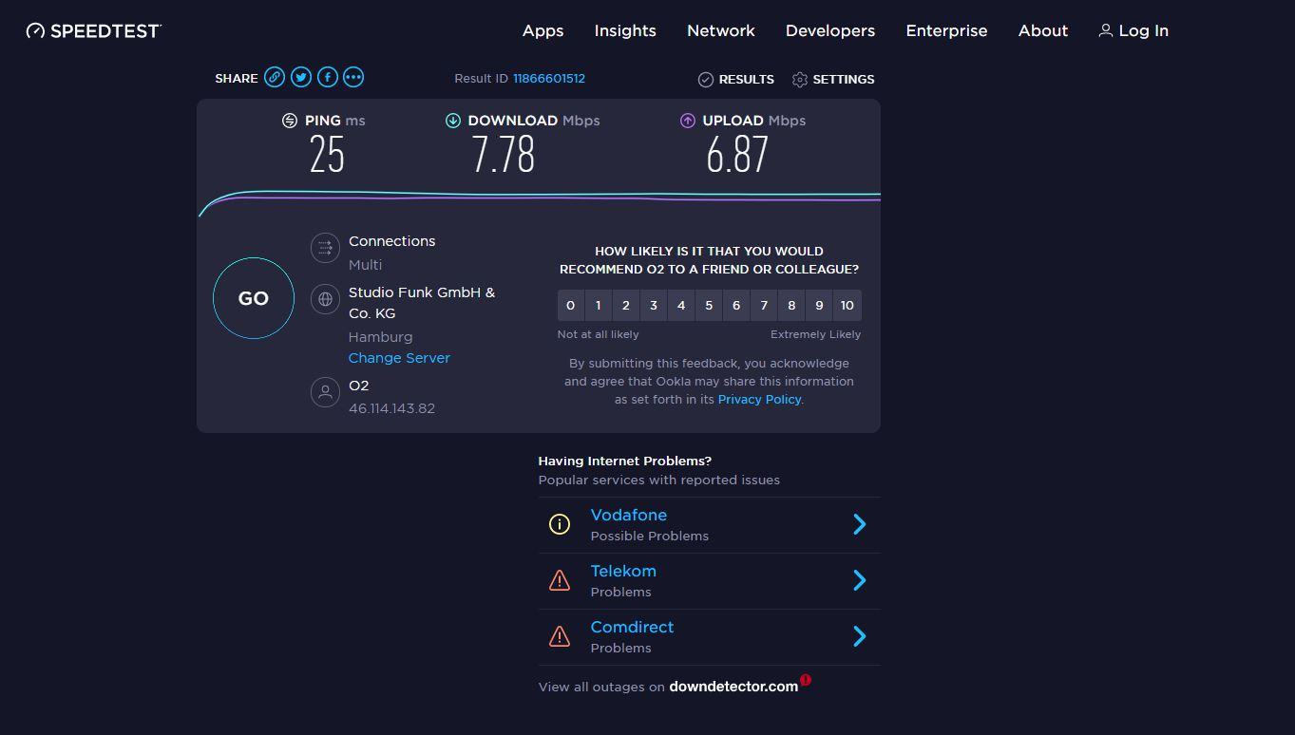Open the Telekom problems link

(623, 571)
